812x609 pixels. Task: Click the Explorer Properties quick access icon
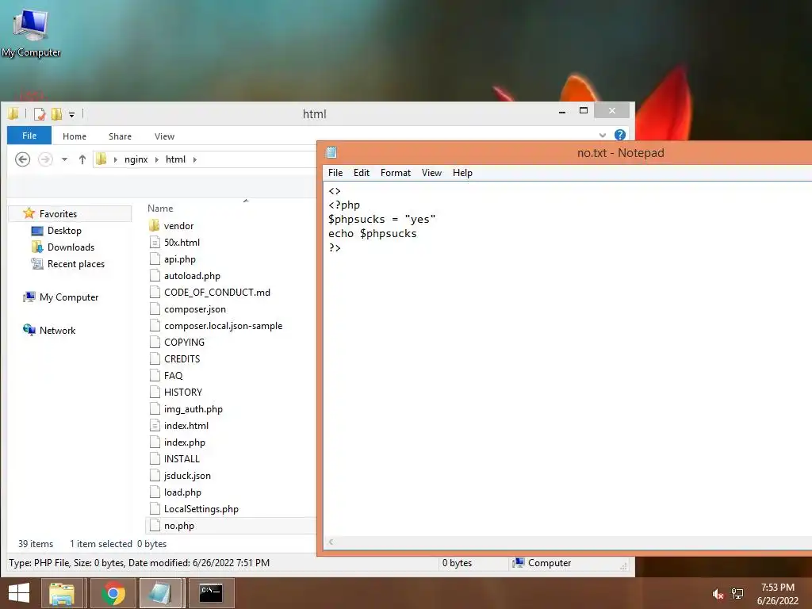pos(40,113)
